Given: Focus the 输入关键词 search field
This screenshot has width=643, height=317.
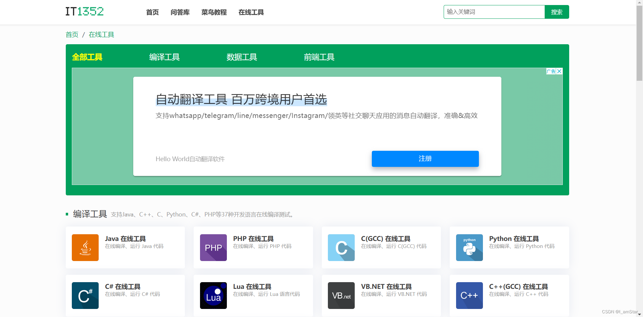Looking at the screenshot, I should tap(494, 12).
